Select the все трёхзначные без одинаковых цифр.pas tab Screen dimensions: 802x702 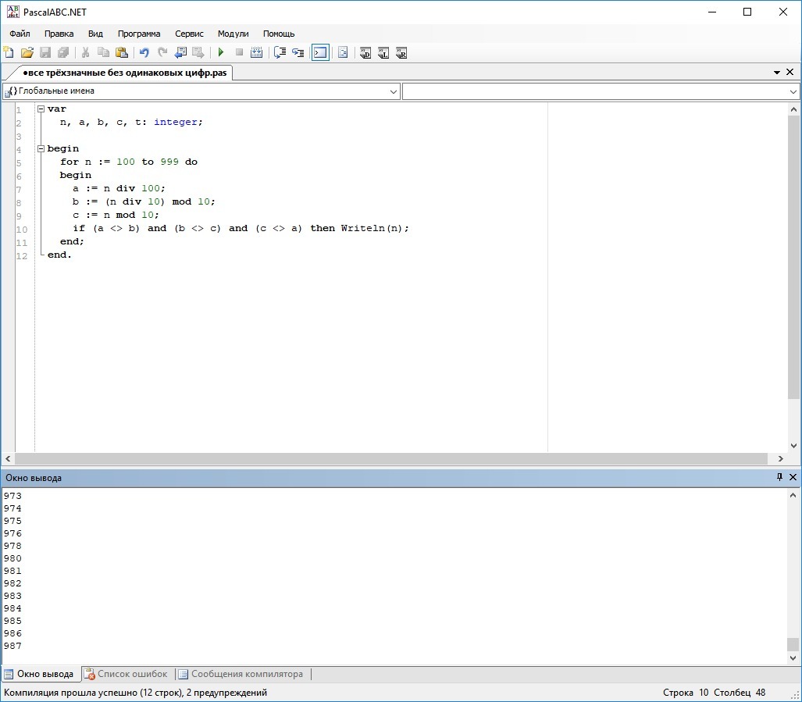[x=124, y=73]
